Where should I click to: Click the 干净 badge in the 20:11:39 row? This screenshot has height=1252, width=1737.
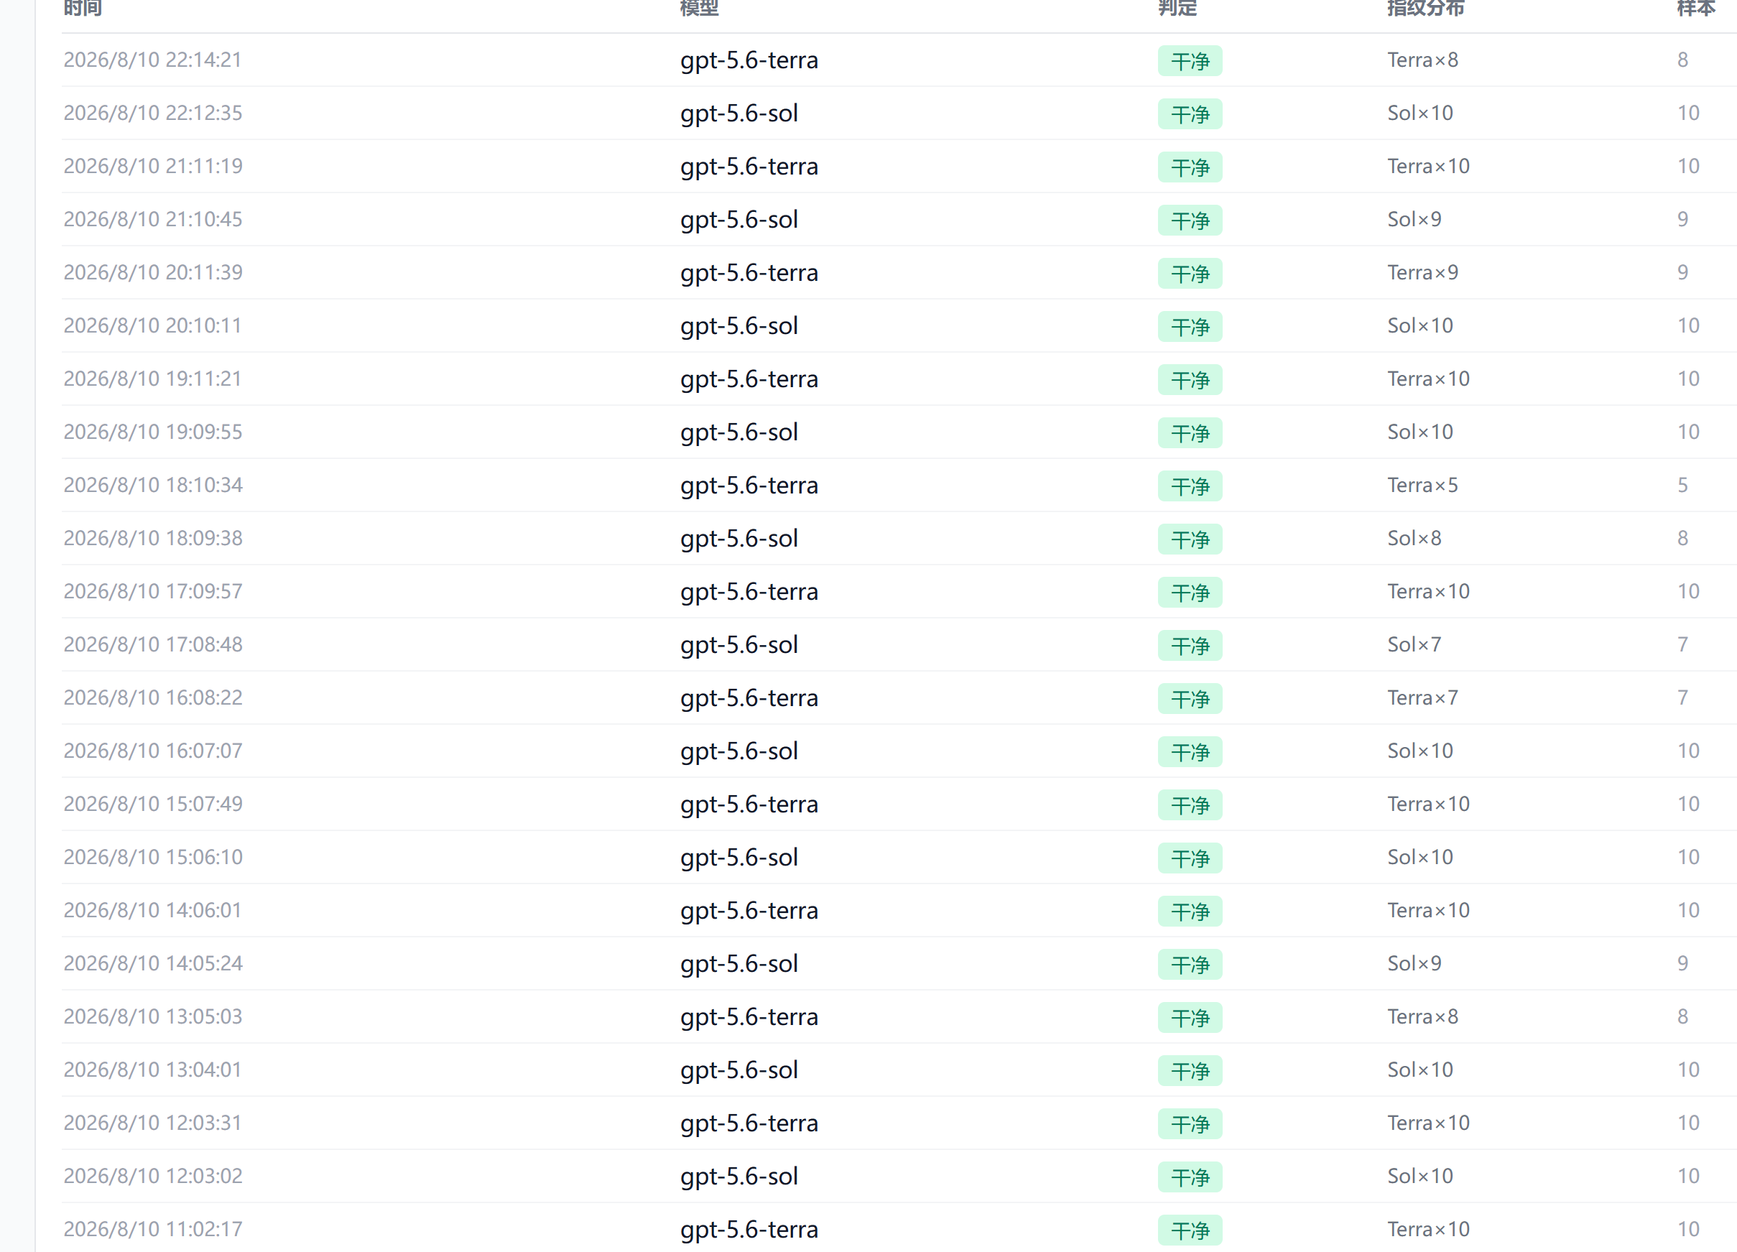[1190, 274]
